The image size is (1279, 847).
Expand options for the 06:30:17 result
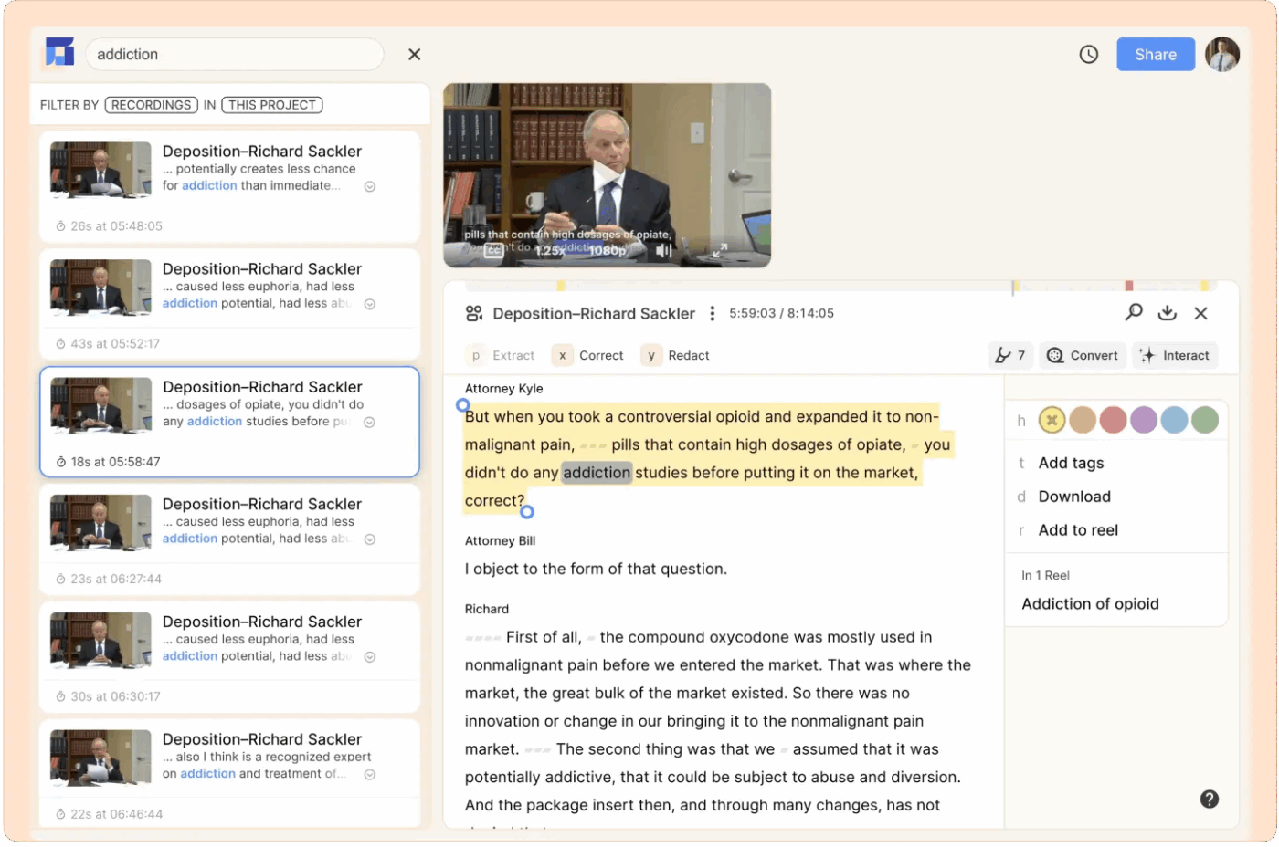(x=370, y=657)
